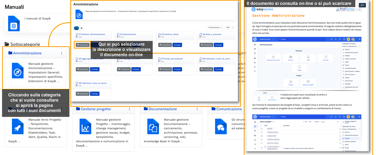This screenshot has height=155, width=376.
Task: Open the three-dot menu on the Documentazione card
Action: (x=197, y=109)
